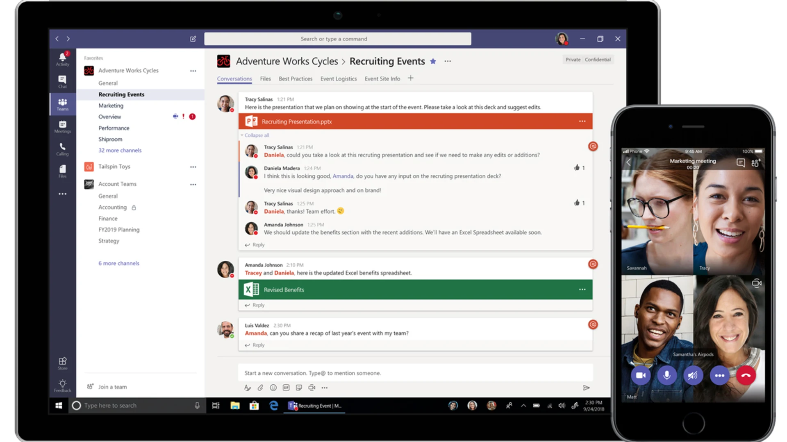
Task: Open the GIF picker
Action: [286, 388]
